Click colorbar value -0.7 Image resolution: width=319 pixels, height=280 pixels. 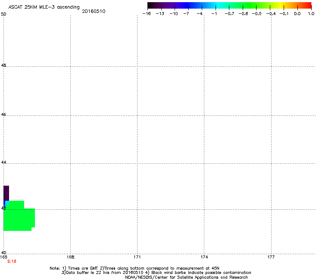pos(229,14)
